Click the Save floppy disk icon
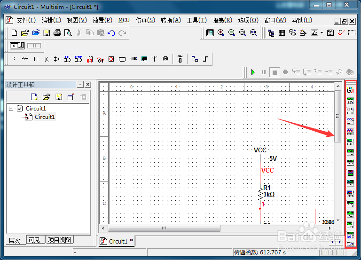The height and width of the screenshot is (260, 361). pyautogui.click(x=47, y=33)
